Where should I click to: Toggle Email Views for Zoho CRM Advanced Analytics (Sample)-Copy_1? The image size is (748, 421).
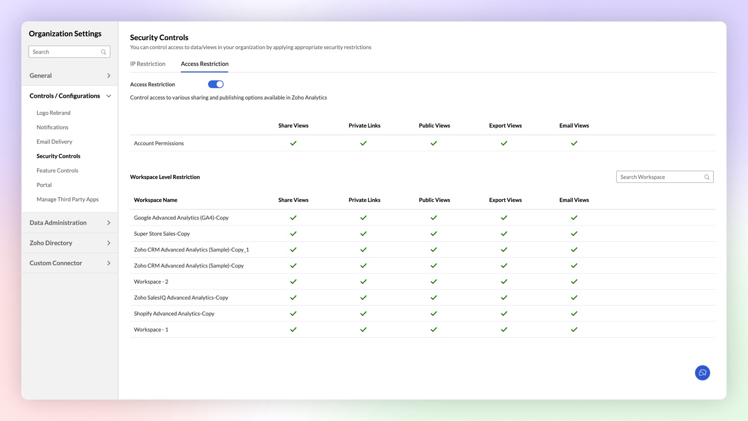(x=574, y=249)
